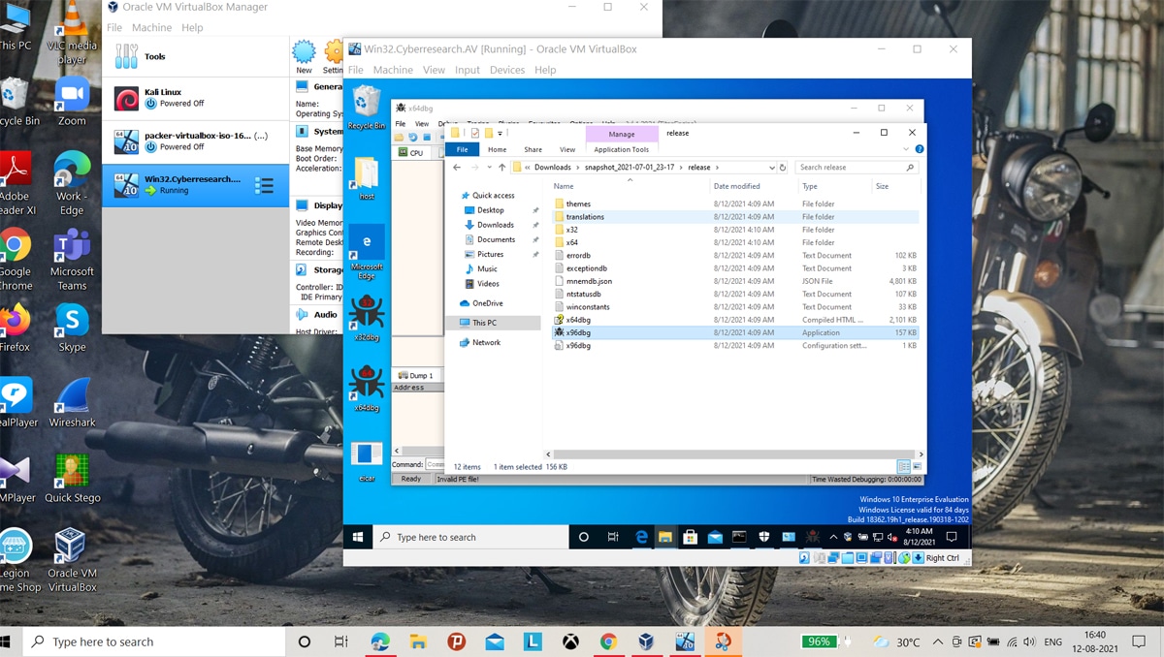Switch Explorer to large icons view
The image size is (1164, 657).
(x=917, y=467)
